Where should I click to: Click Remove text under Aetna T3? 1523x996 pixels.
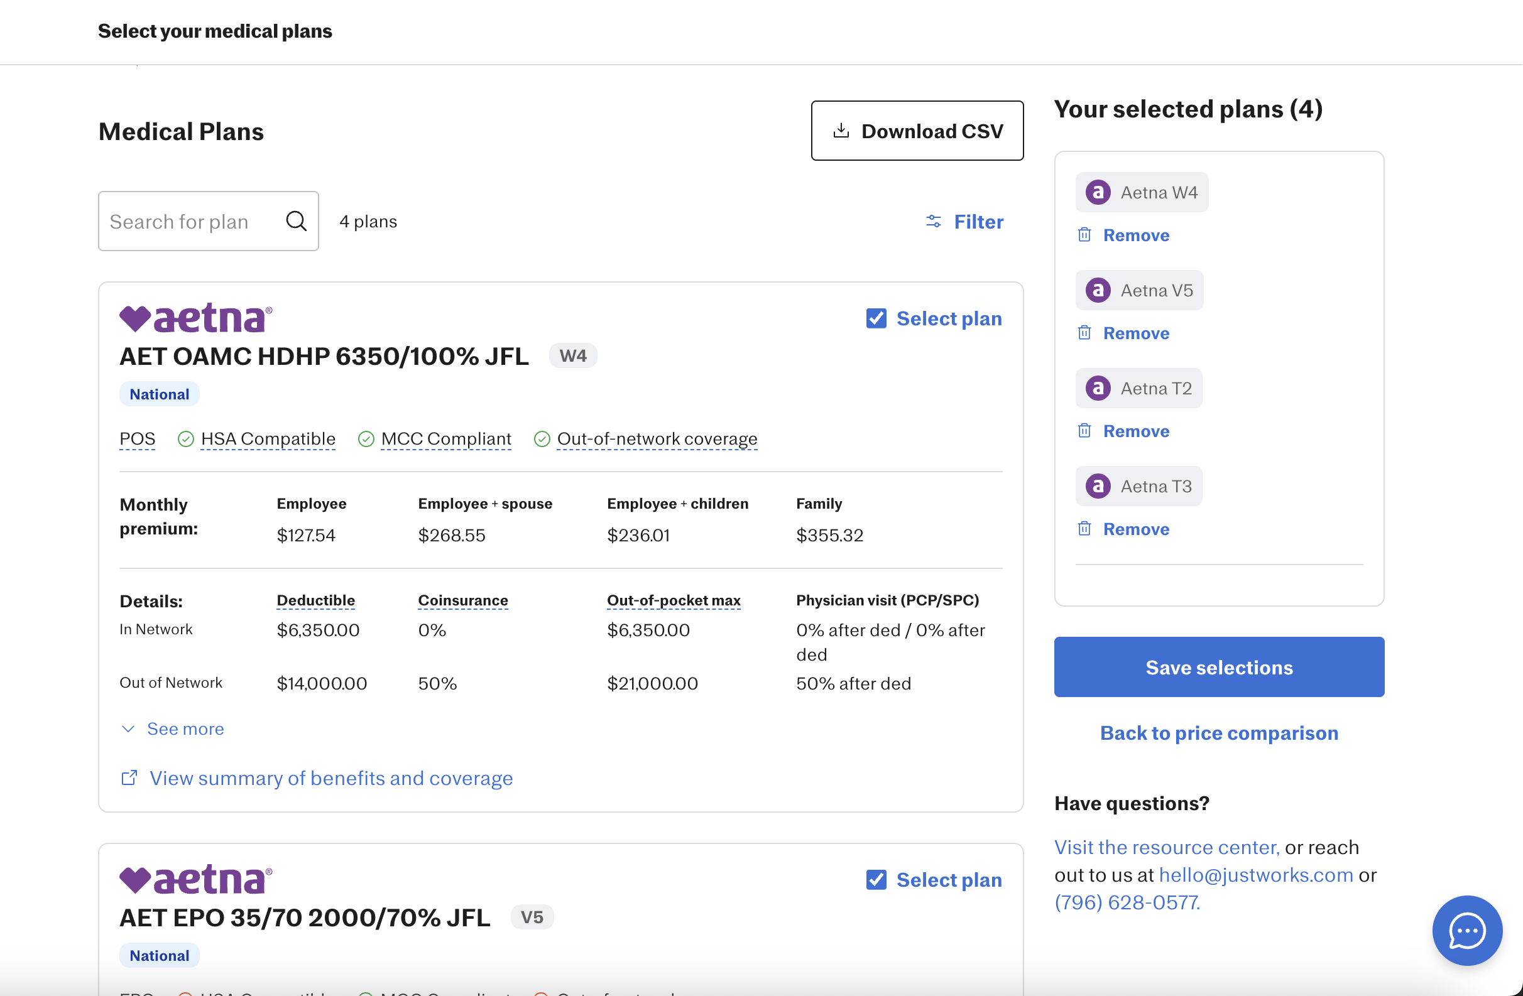(x=1136, y=528)
